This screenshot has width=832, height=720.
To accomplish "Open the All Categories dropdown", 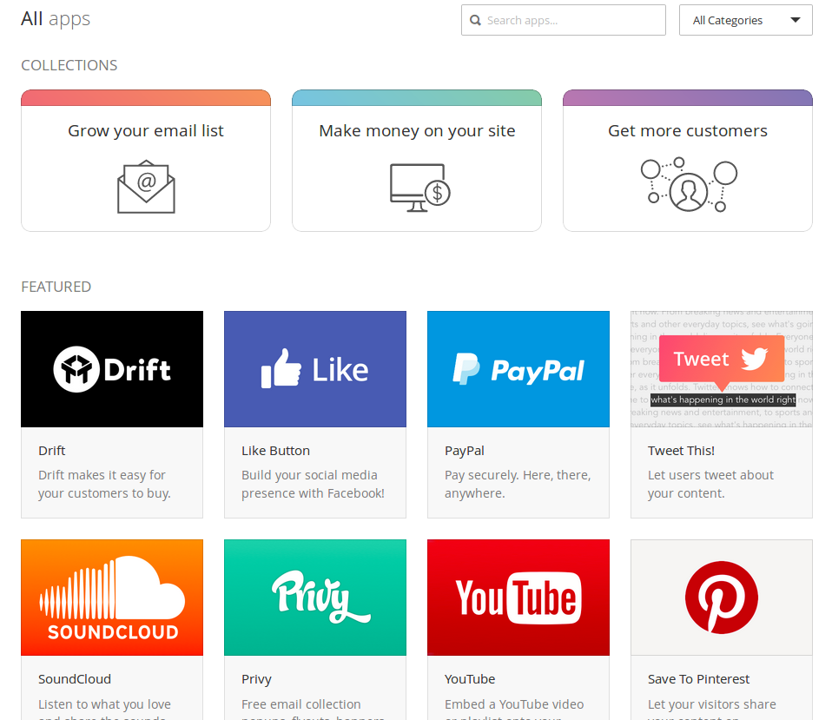I will (745, 20).
